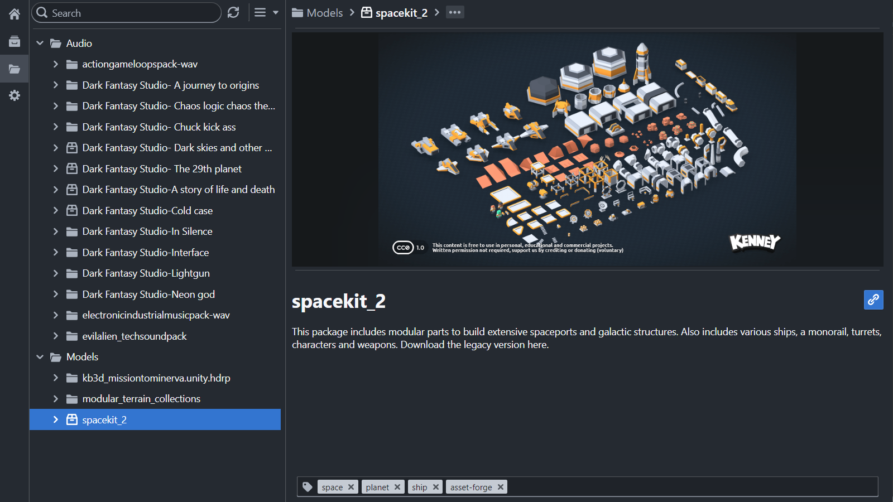Screen dimensions: 893x502
Task: Remove the planet tag
Action: click(397, 487)
